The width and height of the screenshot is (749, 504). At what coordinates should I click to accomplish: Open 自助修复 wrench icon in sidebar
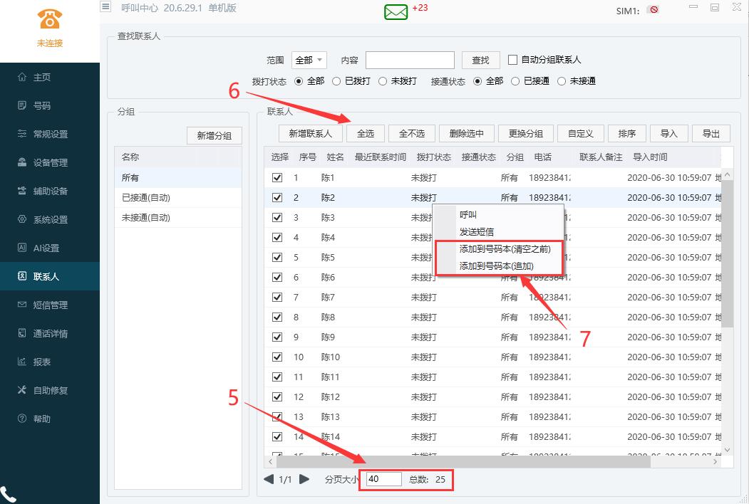pyautogui.click(x=22, y=390)
